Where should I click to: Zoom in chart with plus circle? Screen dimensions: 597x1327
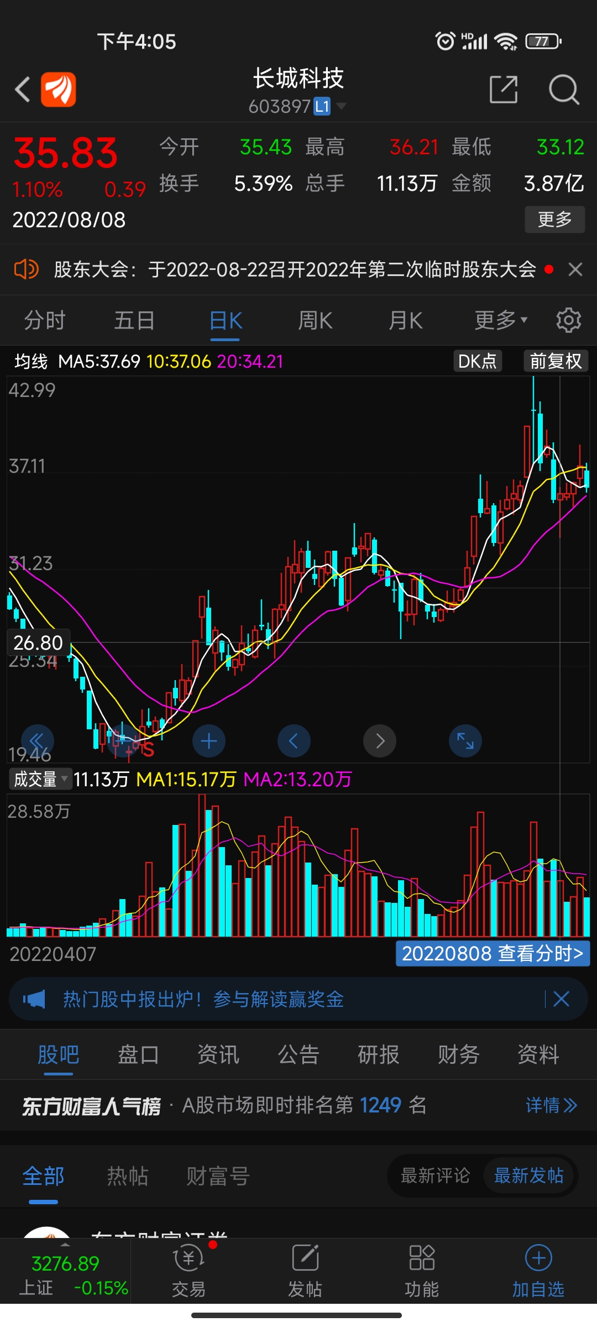tap(208, 741)
